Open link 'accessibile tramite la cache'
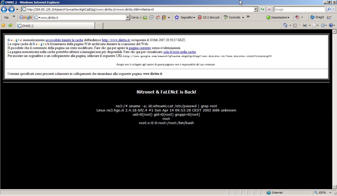The image size is (337, 196). pos(64,40)
